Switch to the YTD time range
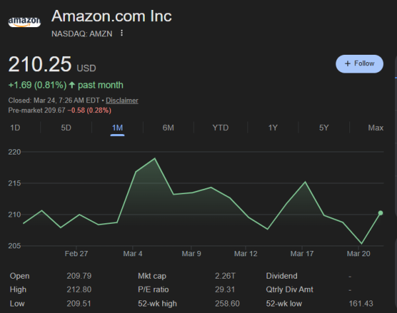 coord(220,127)
